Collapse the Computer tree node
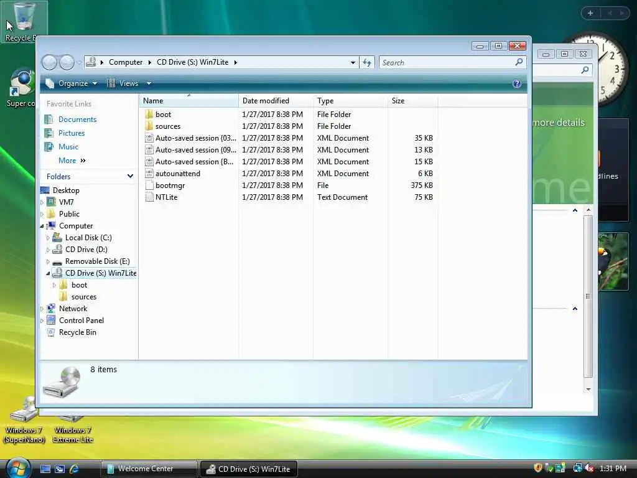This screenshot has height=478, width=637. 42,226
